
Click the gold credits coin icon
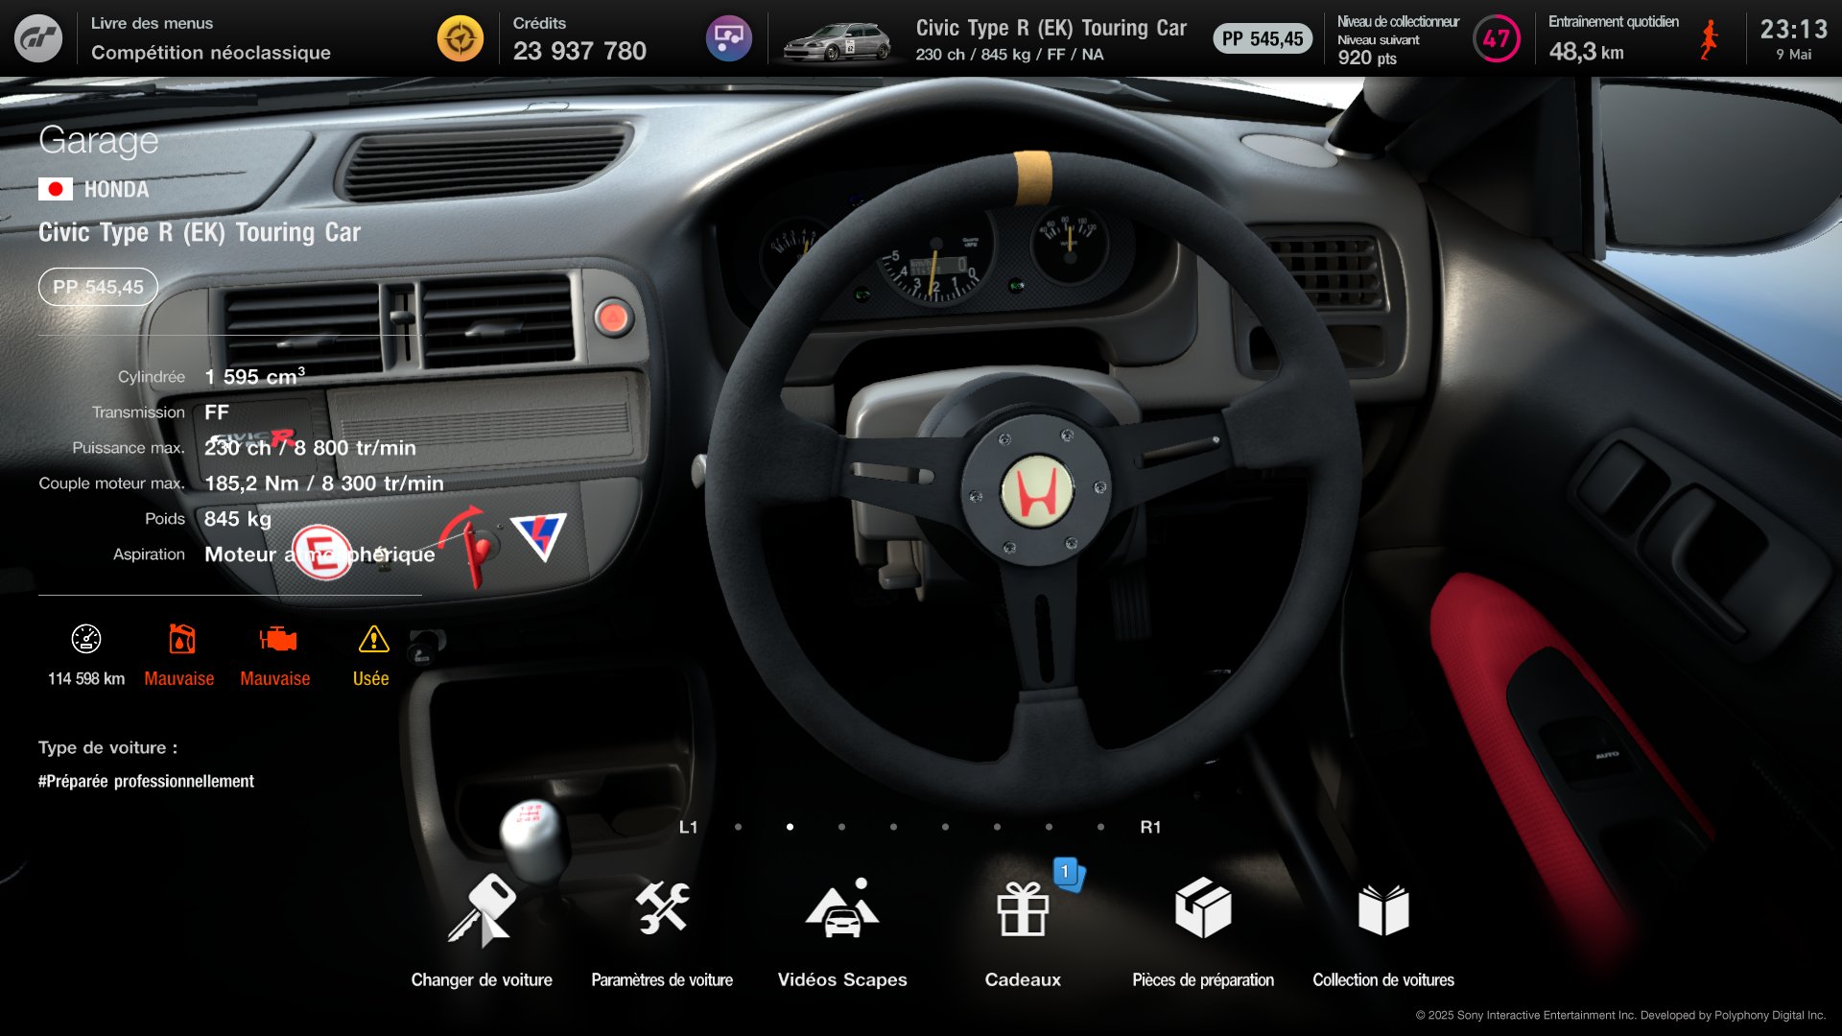[x=460, y=38]
